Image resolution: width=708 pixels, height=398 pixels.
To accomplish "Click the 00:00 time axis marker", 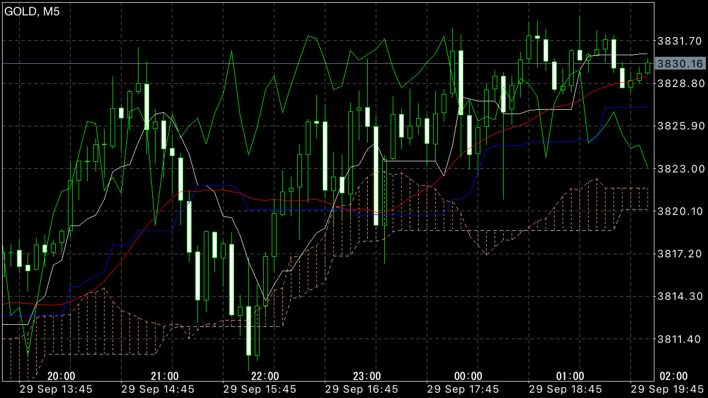I will pyautogui.click(x=469, y=376).
